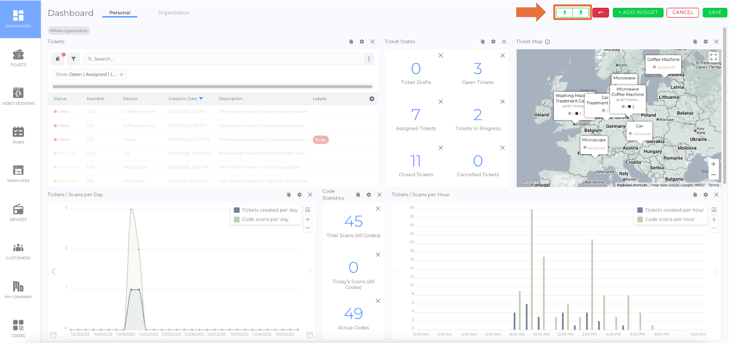Toggle 'Code scans per hour' legend series
729x343 pixels.
tap(669, 220)
